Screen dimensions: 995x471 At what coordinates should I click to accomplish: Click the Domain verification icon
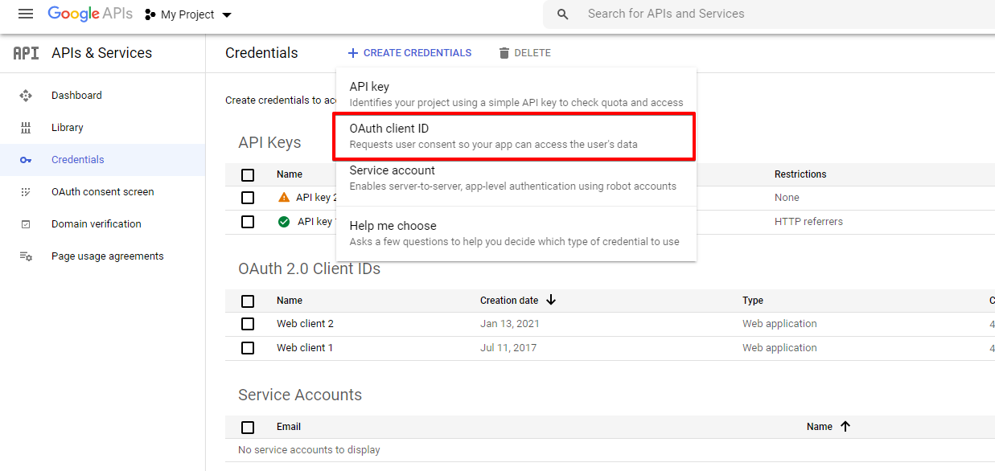tap(26, 224)
